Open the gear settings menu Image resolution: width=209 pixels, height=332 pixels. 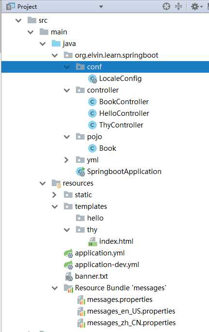coord(196,7)
